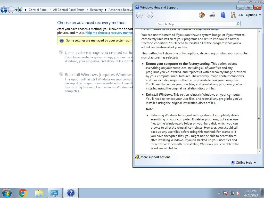
Task: Click Forward arrow in Control Panel window
Action: 11,10
